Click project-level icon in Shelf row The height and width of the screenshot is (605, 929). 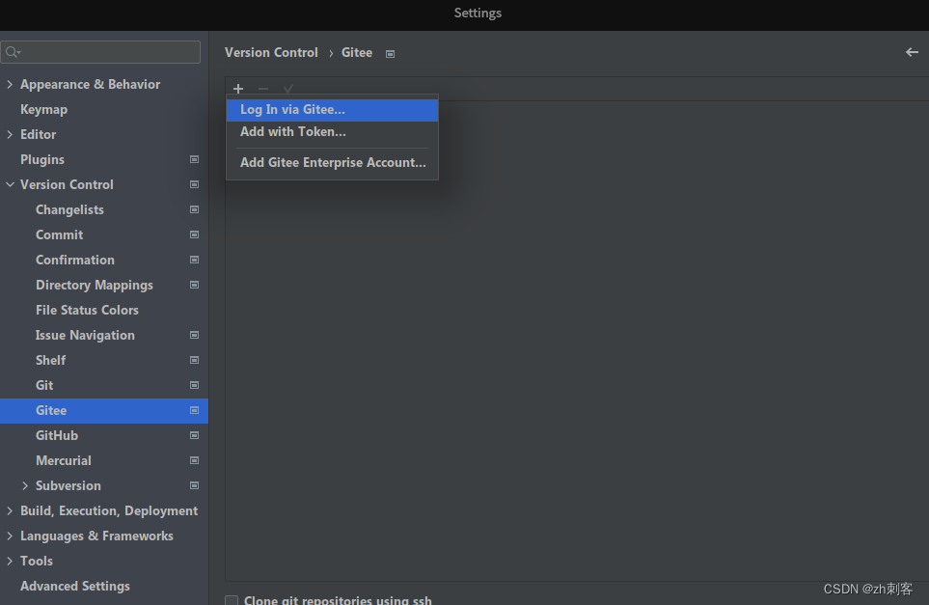click(194, 360)
